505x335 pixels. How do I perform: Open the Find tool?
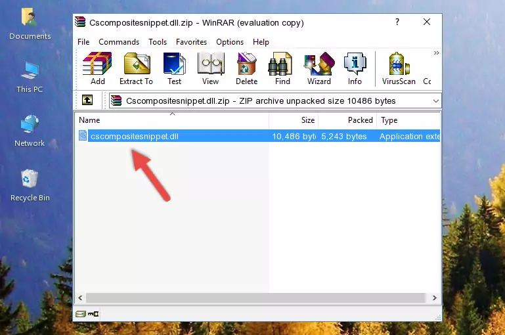point(282,68)
